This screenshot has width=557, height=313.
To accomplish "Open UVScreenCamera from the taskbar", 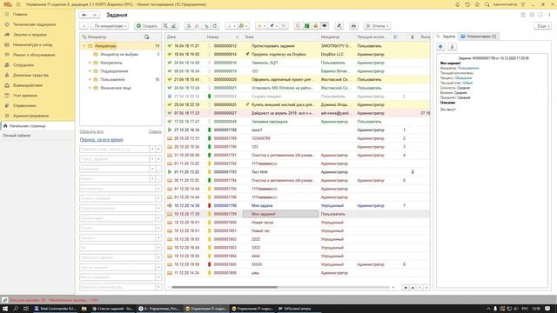I will click(294, 309).
